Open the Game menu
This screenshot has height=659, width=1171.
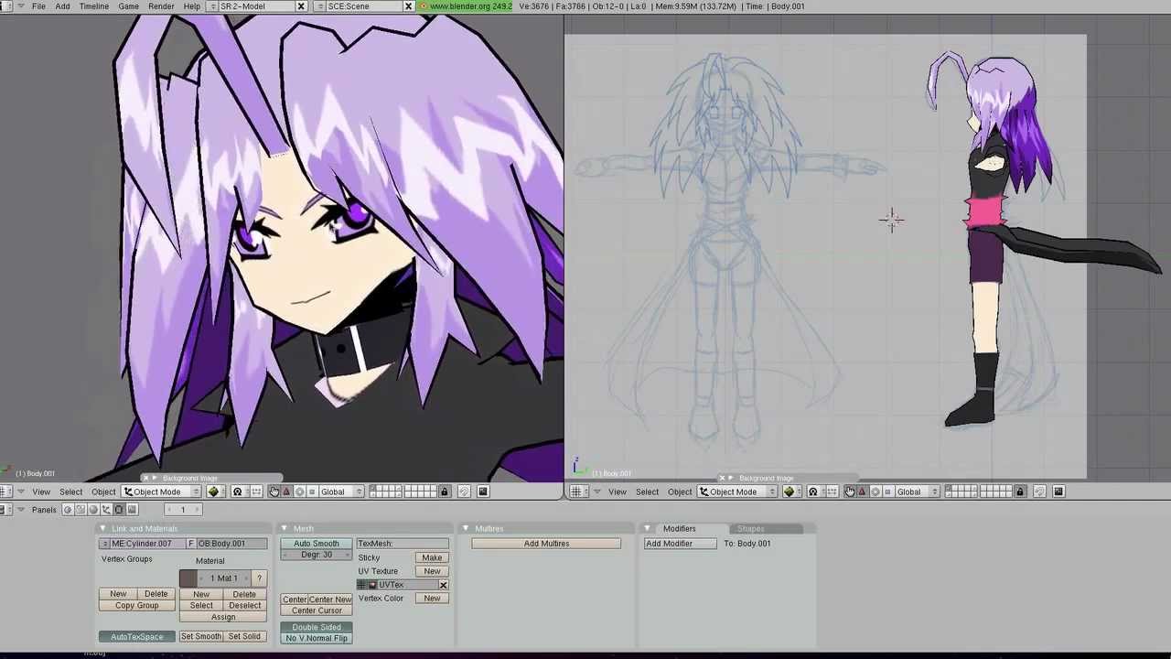click(x=128, y=6)
